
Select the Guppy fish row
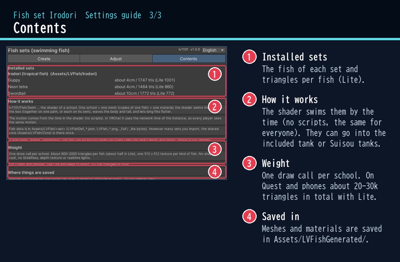[116, 80]
